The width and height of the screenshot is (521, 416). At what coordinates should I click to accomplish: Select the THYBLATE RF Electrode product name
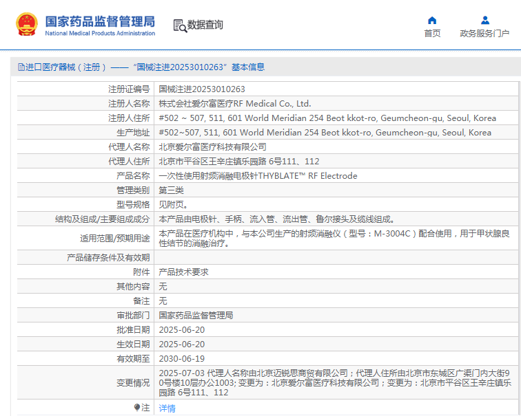coord(258,175)
